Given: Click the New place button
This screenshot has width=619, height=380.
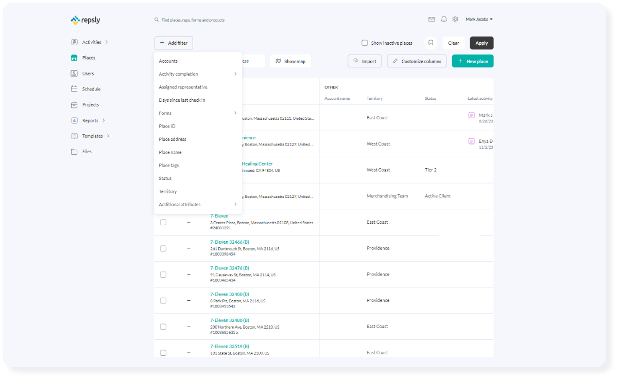Looking at the screenshot, I should pos(473,61).
